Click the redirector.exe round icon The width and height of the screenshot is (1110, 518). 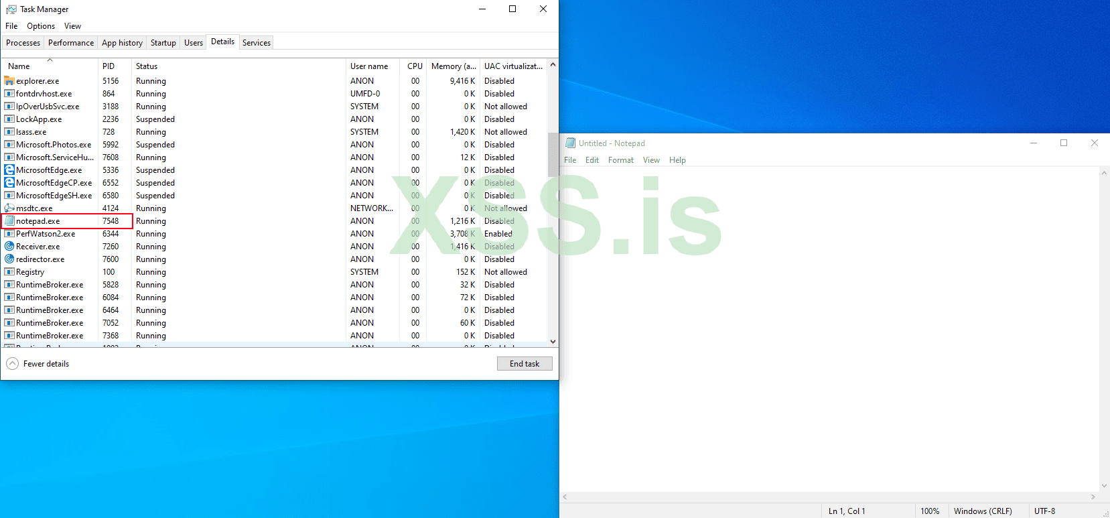point(9,259)
